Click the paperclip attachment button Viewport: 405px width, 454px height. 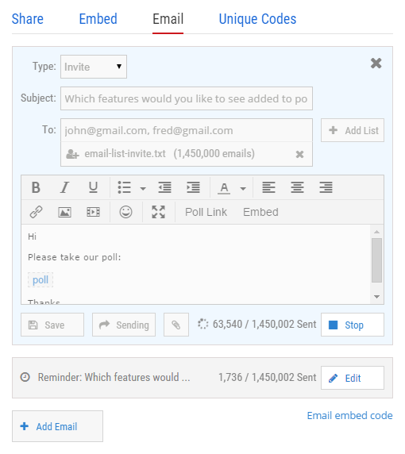click(176, 325)
